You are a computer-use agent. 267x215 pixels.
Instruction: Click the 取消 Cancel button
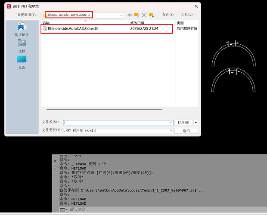tap(186, 131)
